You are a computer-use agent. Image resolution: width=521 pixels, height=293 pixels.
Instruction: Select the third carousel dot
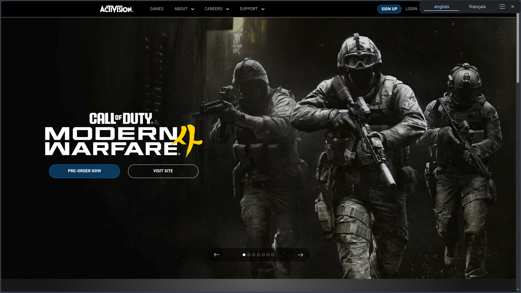[254, 255]
